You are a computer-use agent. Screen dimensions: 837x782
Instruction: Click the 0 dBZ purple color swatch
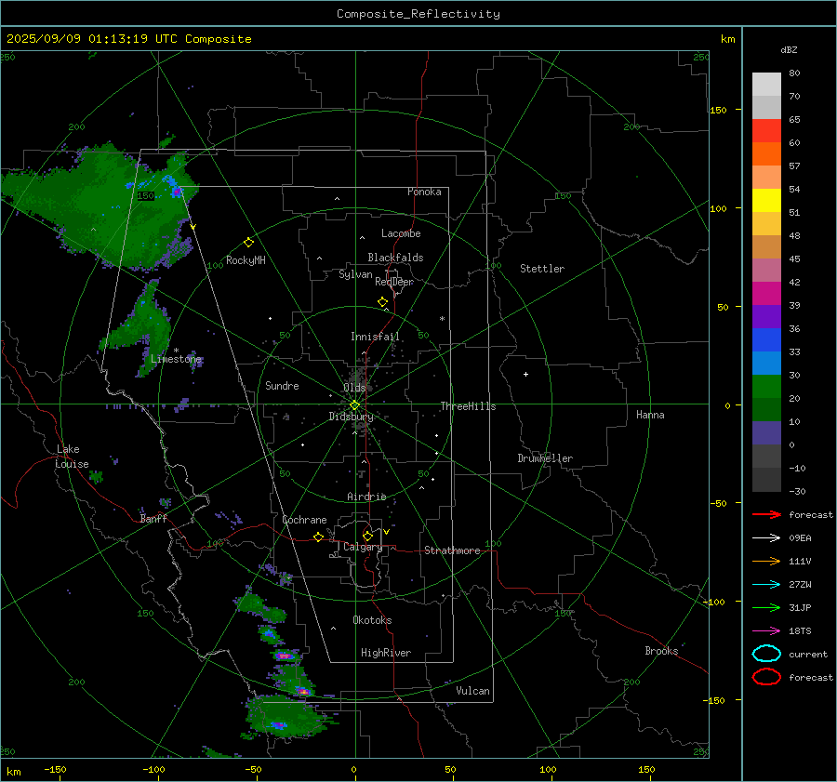pos(766,433)
